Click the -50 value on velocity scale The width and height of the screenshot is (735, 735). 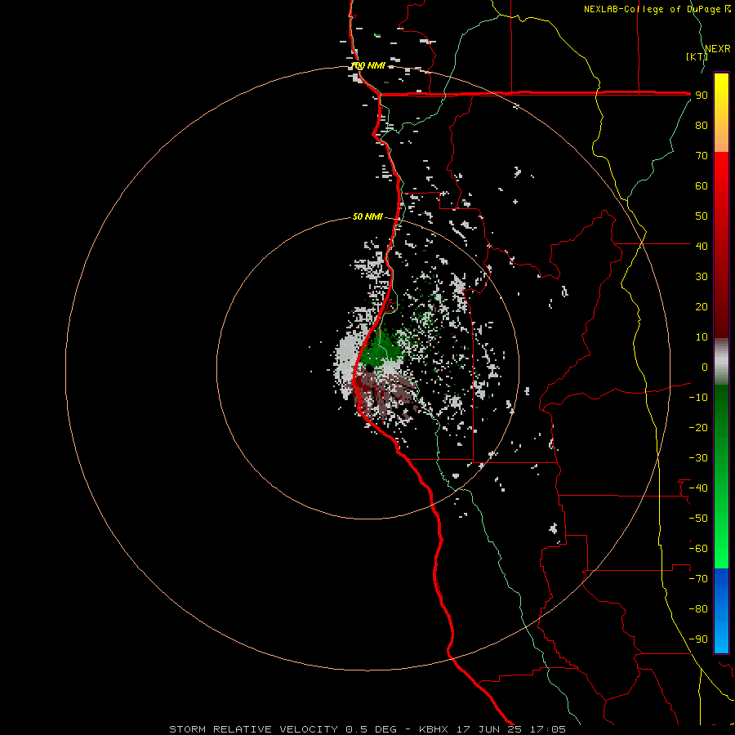coord(698,519)
